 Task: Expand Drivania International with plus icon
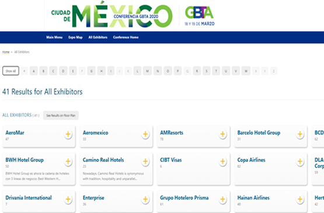tap(68, 200)
